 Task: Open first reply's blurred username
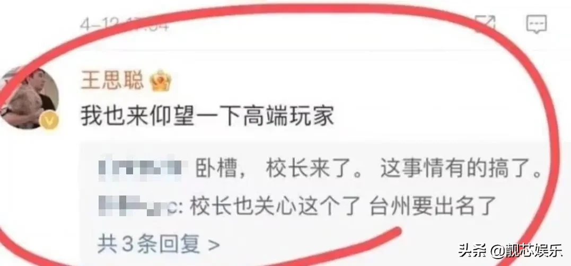click(x=141, y=170)
